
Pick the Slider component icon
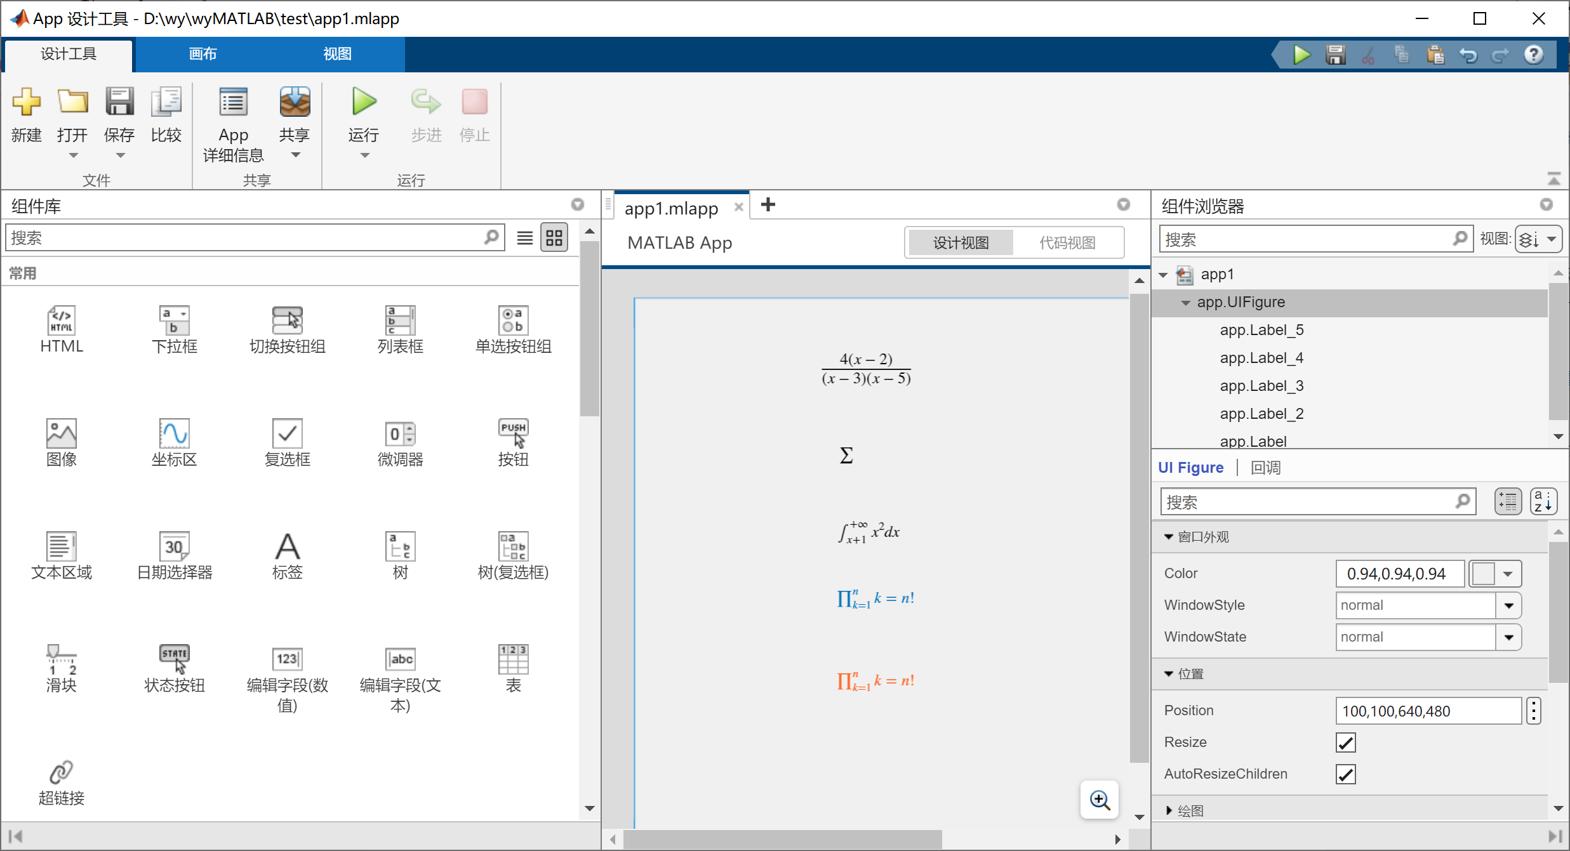[61, 660]
